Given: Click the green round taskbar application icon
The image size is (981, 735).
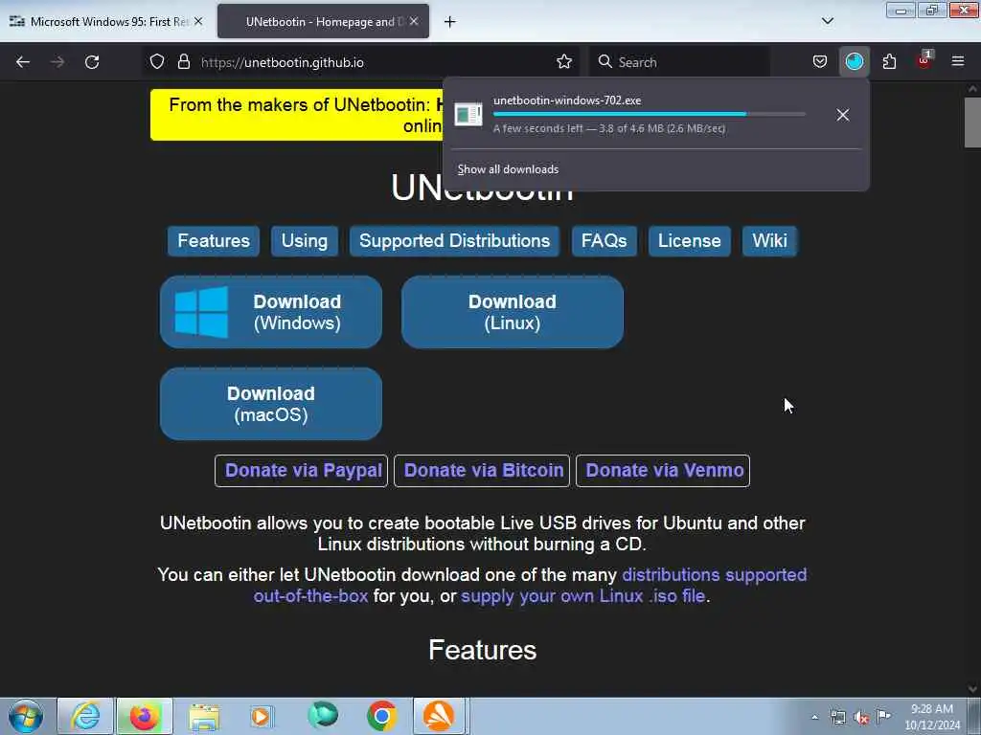Looking at the screenshot, I should pyautogui.click(x=323, y=715).
